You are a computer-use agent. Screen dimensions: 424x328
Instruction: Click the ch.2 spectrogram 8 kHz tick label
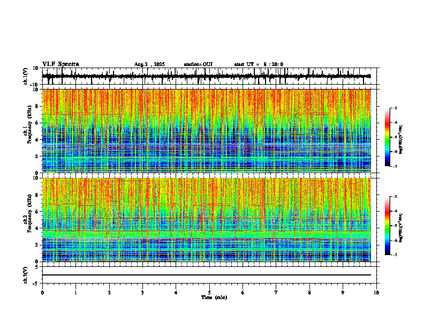coord(37,195)
